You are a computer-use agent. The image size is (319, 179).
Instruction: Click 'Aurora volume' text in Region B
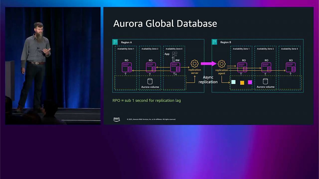[x=266, y=87]
